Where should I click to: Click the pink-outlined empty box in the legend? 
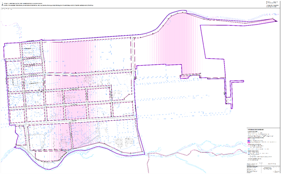click(249, 146)
